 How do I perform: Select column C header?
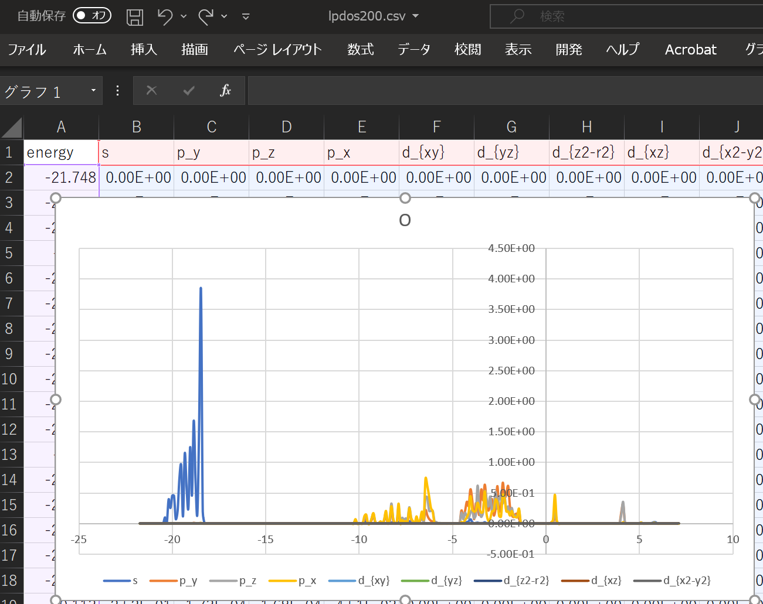(212, 127)
